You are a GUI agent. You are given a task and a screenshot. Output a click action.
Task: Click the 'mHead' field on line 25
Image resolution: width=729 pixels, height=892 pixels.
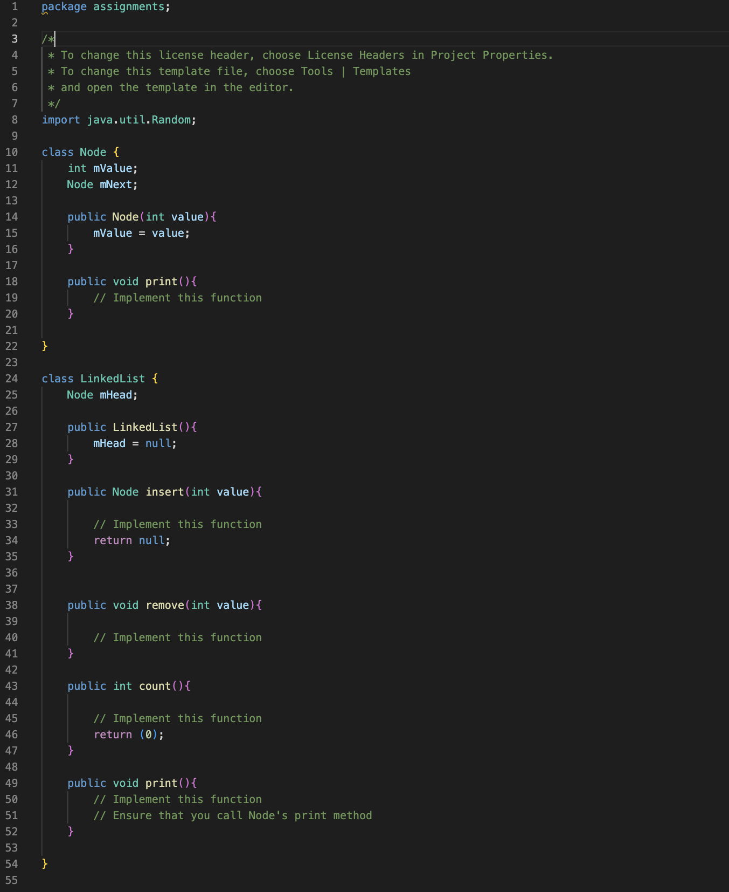116,395
